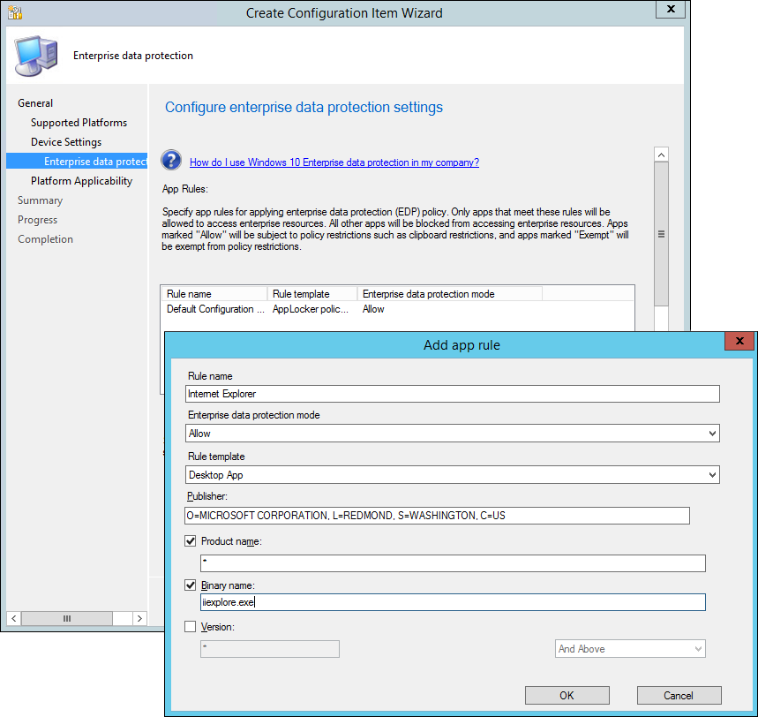Click the blue help question mark icon
Image resolution: width=758 pixels, height=717 pixels.
click(x=171, y=160)
